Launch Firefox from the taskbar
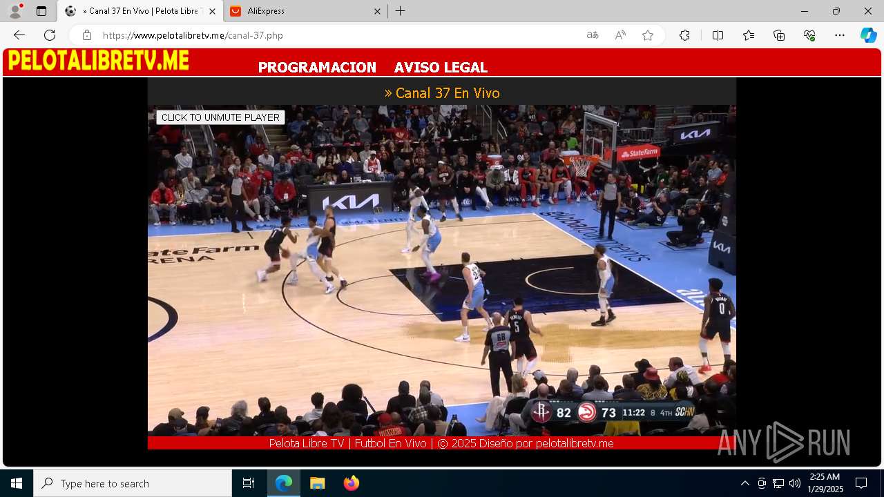The height and width of the screenshot is (497, 884). pyautogui.click(x=351, y=483)
